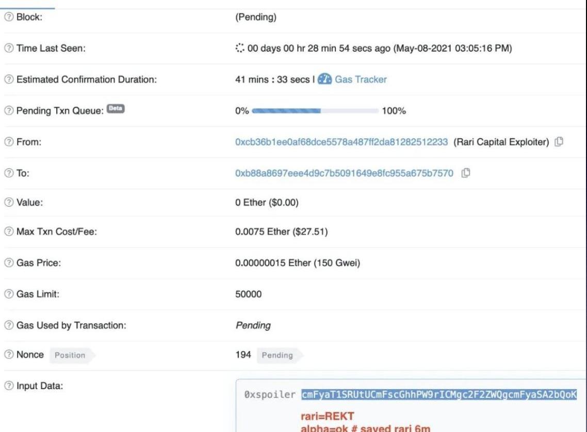The image size is (587, 432).
Task: Click help icon beside Max Txn Cost/Fee
Action: (8, 233)
